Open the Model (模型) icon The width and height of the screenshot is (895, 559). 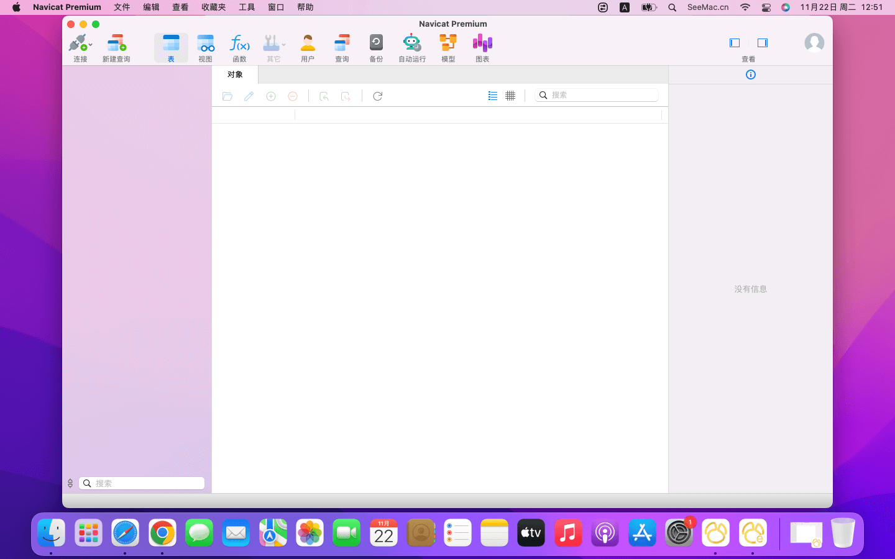[x=448, y=43]
